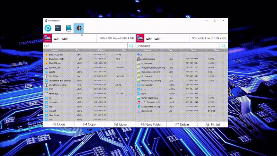The height and width of the screenshot is (156, 277).
Task: Select the E: drive in right pane
Action: click(157, 38)
